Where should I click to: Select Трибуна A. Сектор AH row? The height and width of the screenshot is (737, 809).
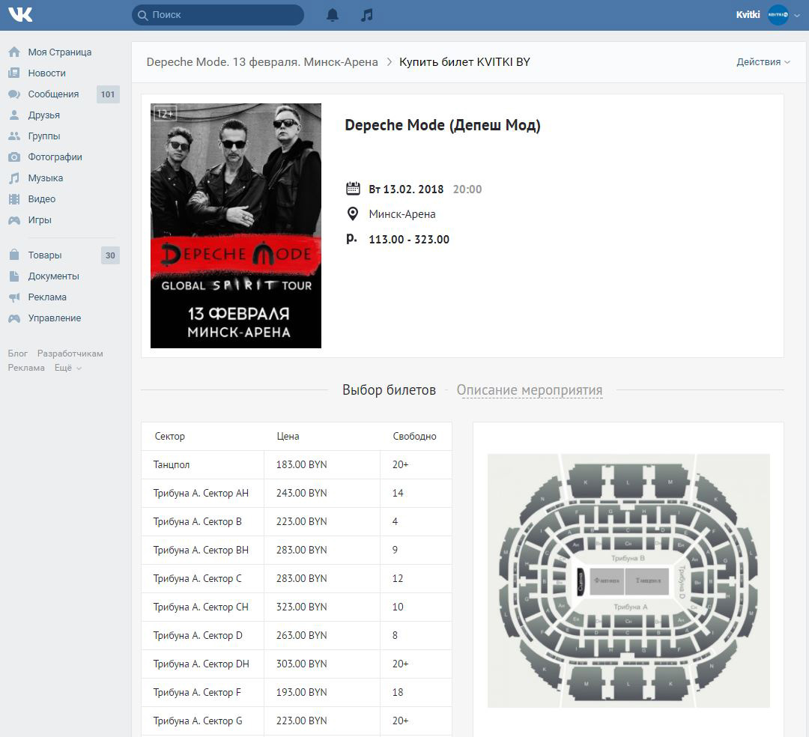pyautogui.click(x=297, y=493)
